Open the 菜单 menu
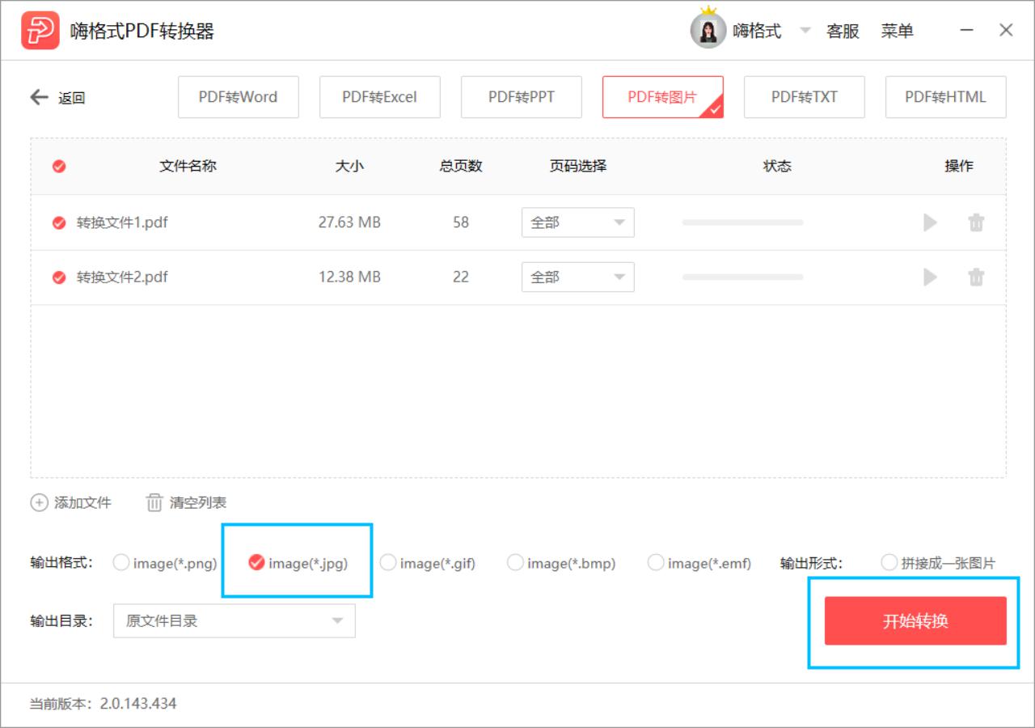Screen dimensions: 1035x728 [898, 32]
